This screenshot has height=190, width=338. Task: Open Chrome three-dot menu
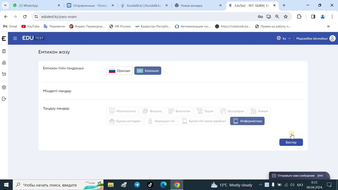(x=332, y=17)
